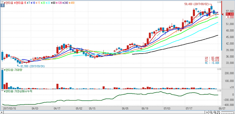Click the horizontal chart scrollbar track

pos(104,112)
